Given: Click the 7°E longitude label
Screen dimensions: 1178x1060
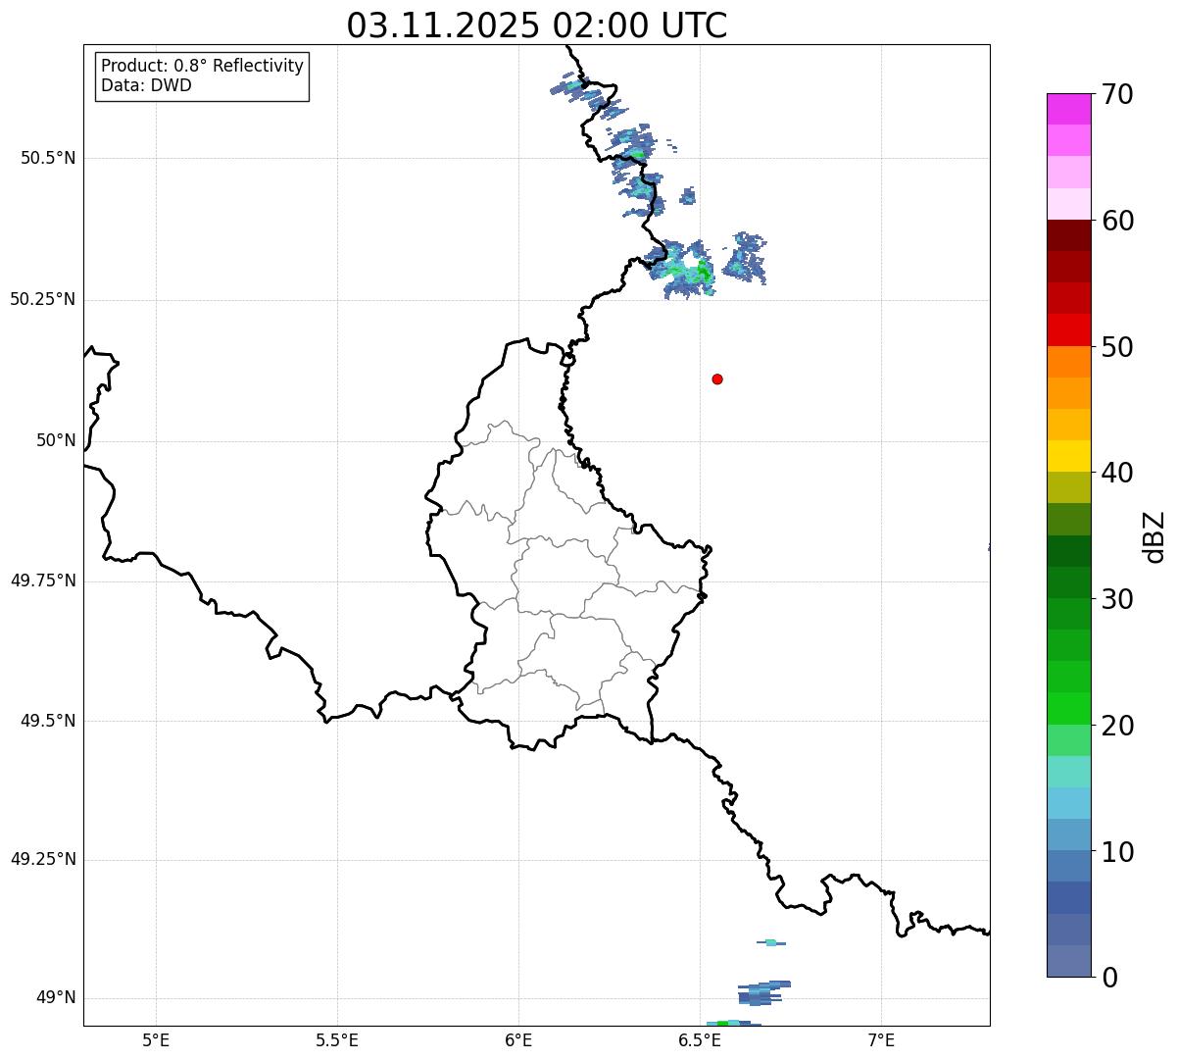Looking at the screenshot, I should click(x=881, y=1039).
